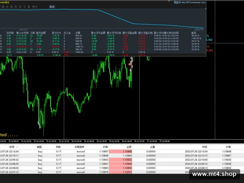The width and height of the screenshot is (244, 183).
Task: Switch to the 轨迹 tab
Action: click(52, 7)
